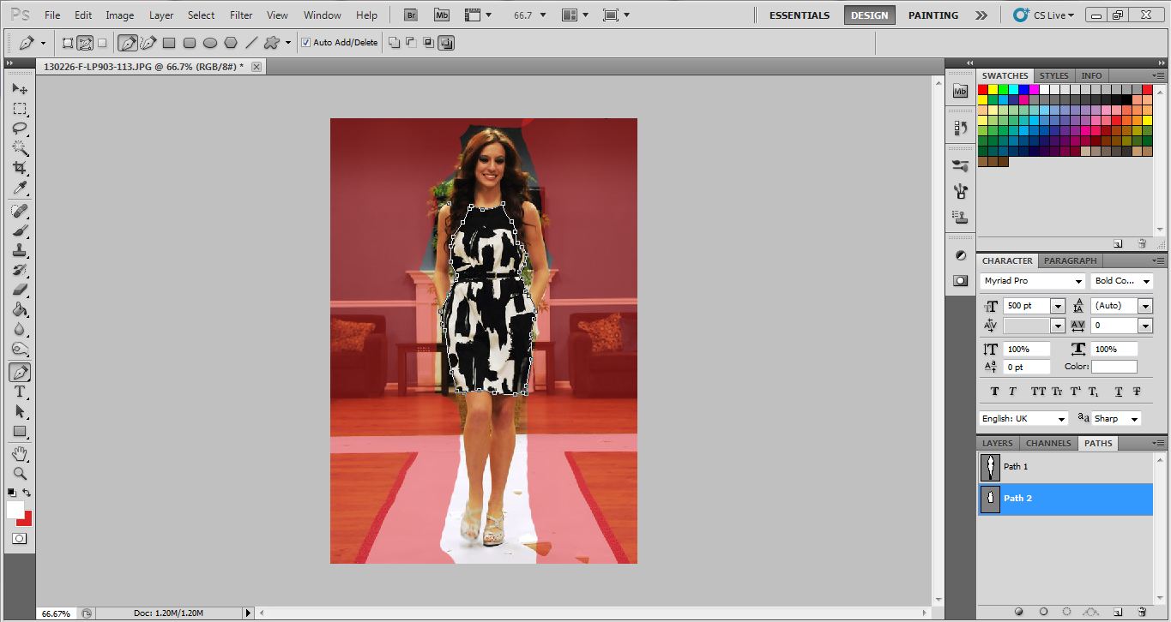The image size is (1171, 622).
Task: Switch to the Paragraph tab
Action: pyautogui.click(x=1071, y=260)
